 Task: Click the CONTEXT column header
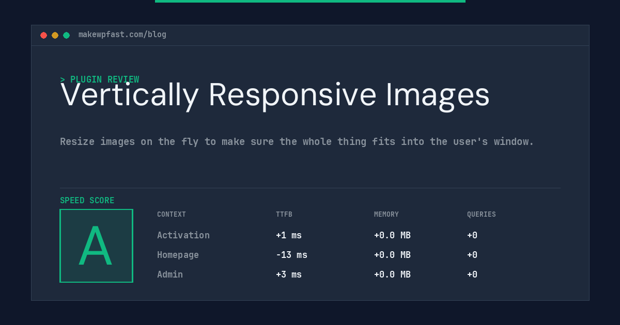[172, 214]
